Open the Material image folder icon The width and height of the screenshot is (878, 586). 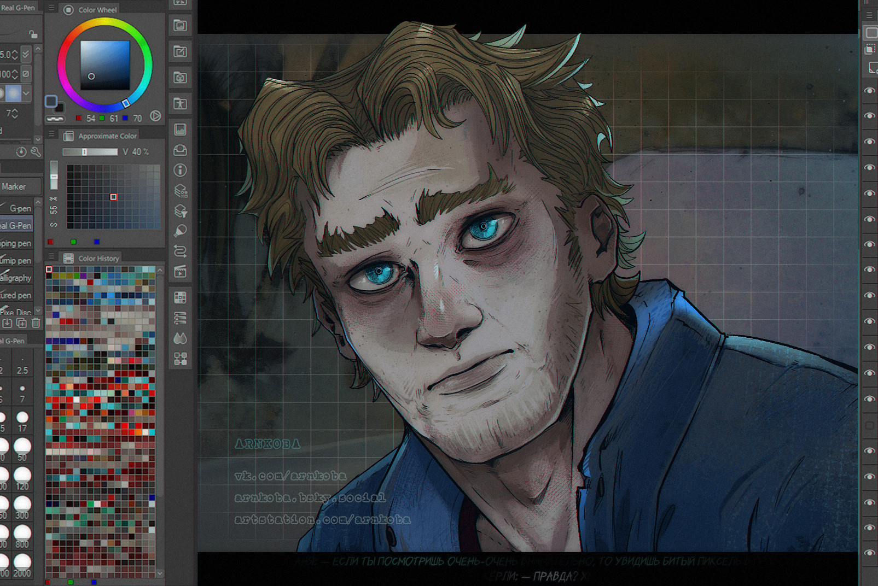click(180, 25)
